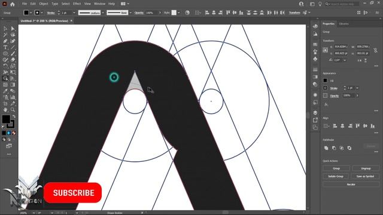Set paint mode to None
This screenshot has width=383, height=215.
click(x=14, y=133)
